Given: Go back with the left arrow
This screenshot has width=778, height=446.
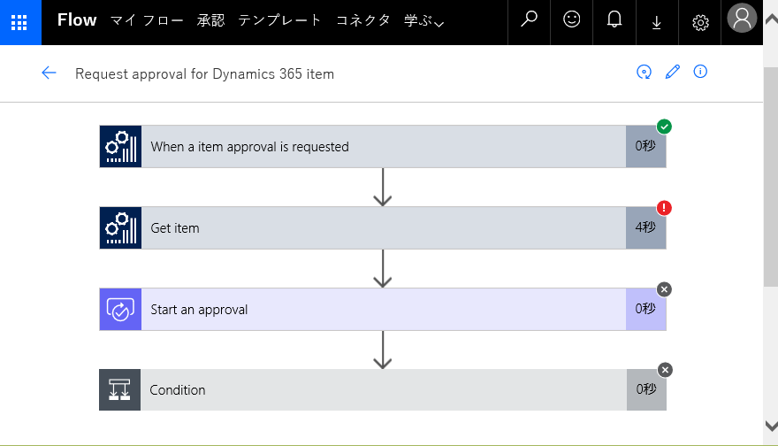Looking at the screenshot, I should 49,73.
